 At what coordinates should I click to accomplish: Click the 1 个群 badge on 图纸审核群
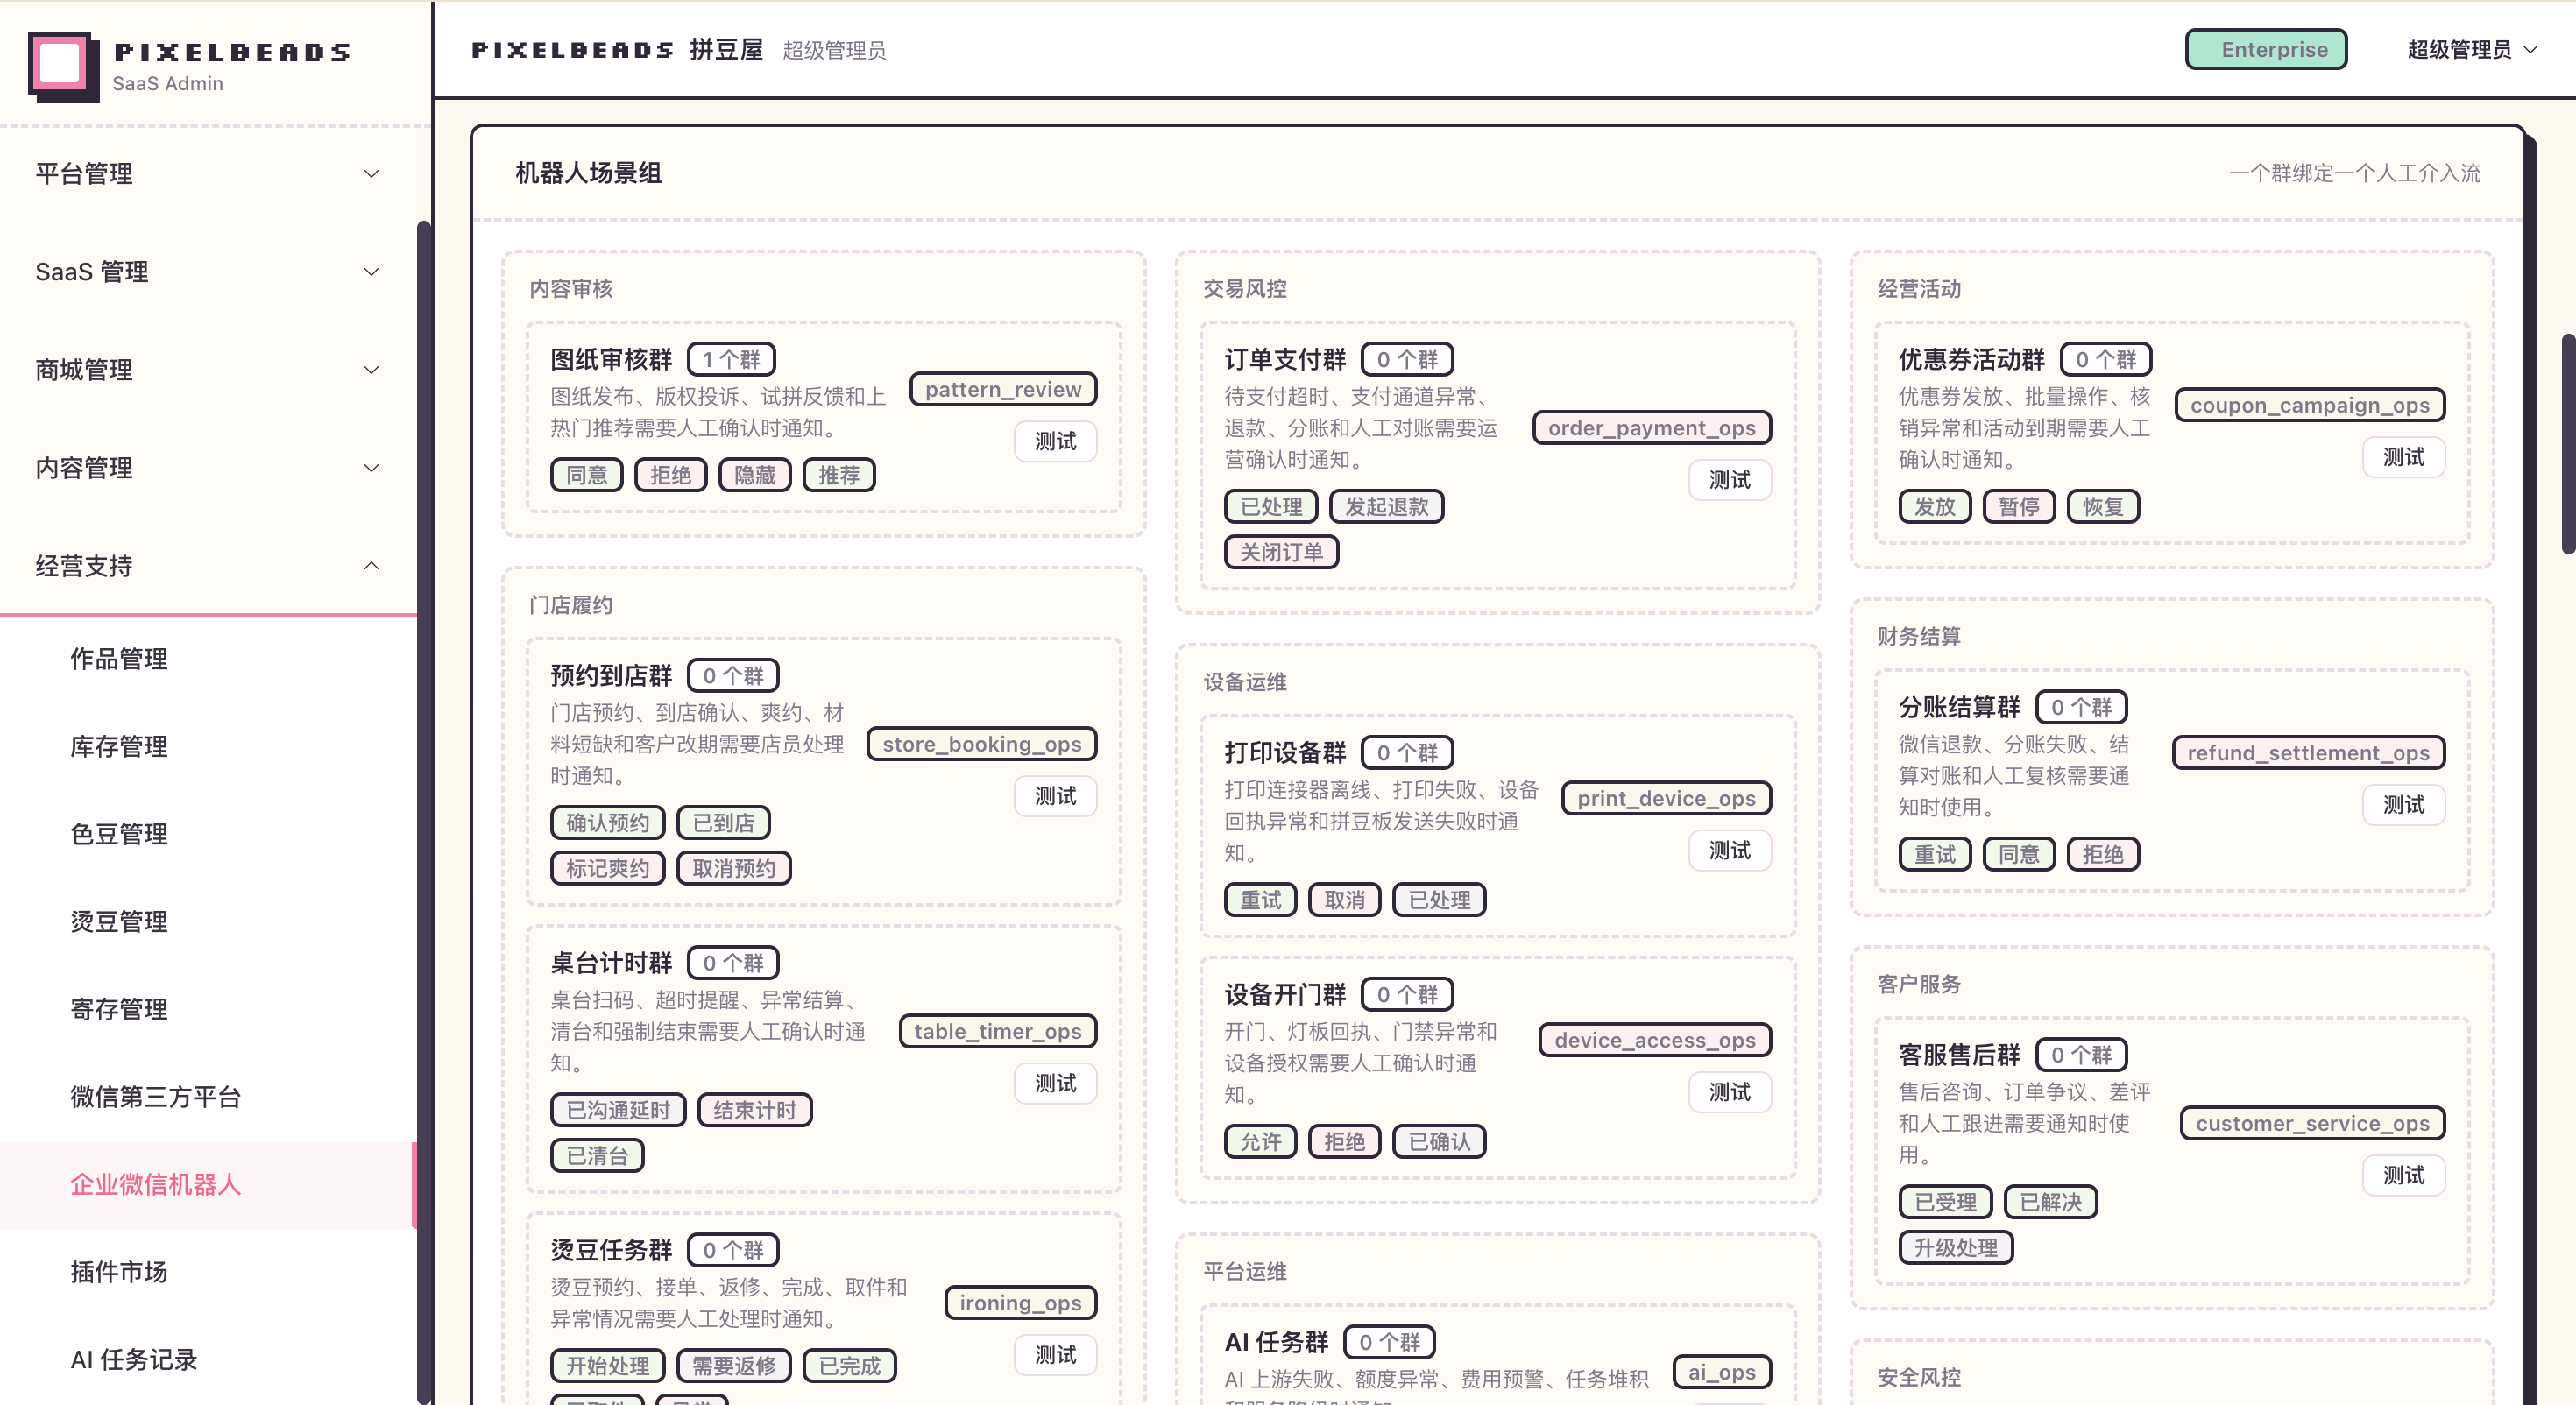click(732, 359)
